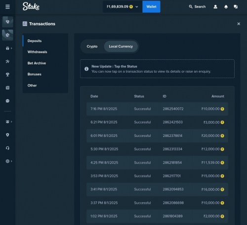Click transaction ID 2862313334

point(172,149)
